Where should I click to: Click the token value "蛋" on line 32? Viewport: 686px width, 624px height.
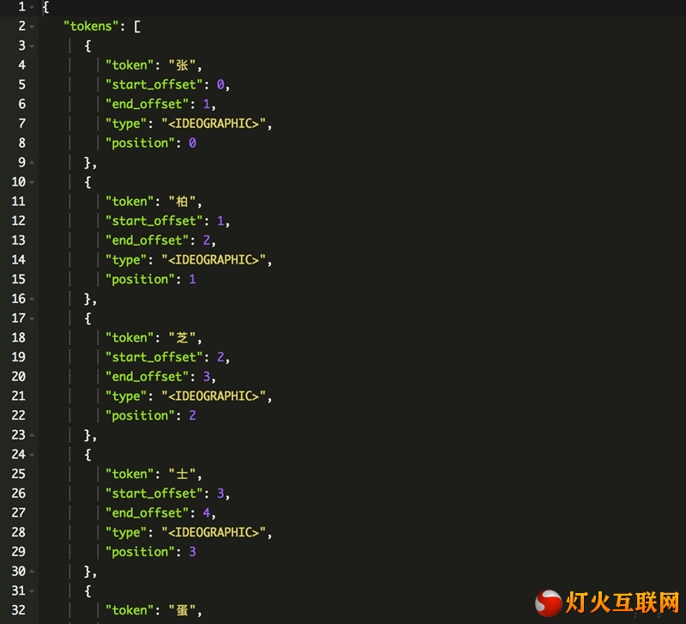[182, 610]
